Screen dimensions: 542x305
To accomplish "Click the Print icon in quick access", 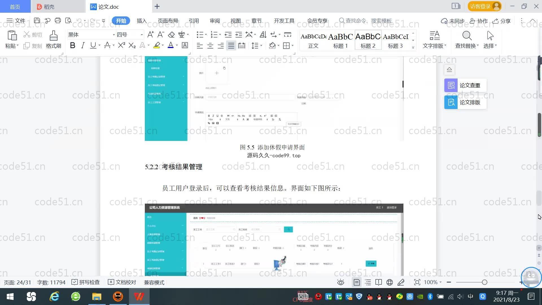I will [58, 21].
